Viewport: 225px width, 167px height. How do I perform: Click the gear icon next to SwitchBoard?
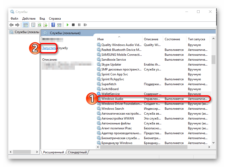point(99,89)
